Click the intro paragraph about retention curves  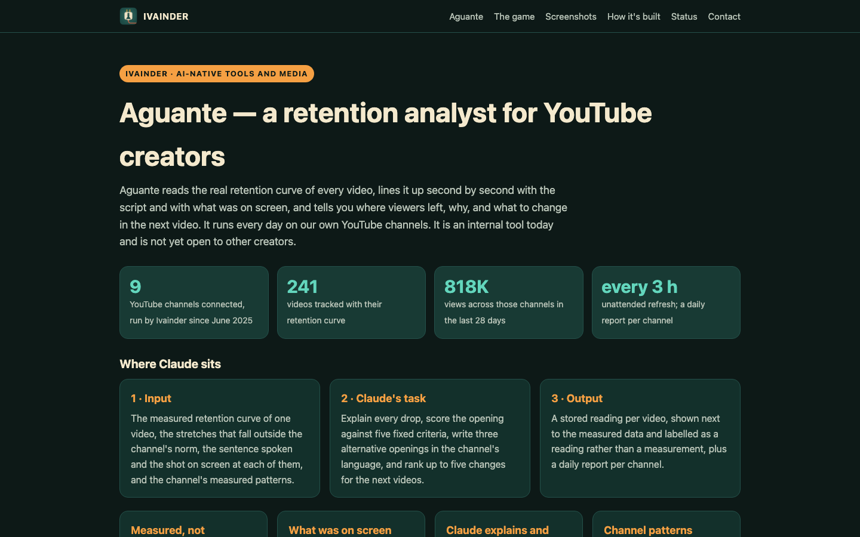[343, 216]
